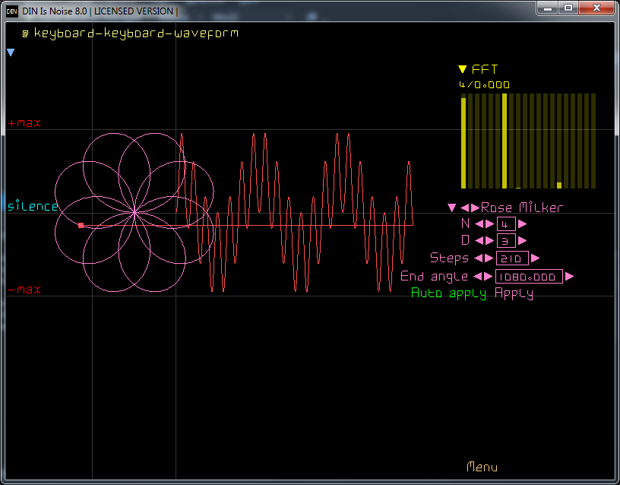The width and height of the screenshot is (620, 485).
Task: Decrease D value with left arrow
Action: coord(479,241)
